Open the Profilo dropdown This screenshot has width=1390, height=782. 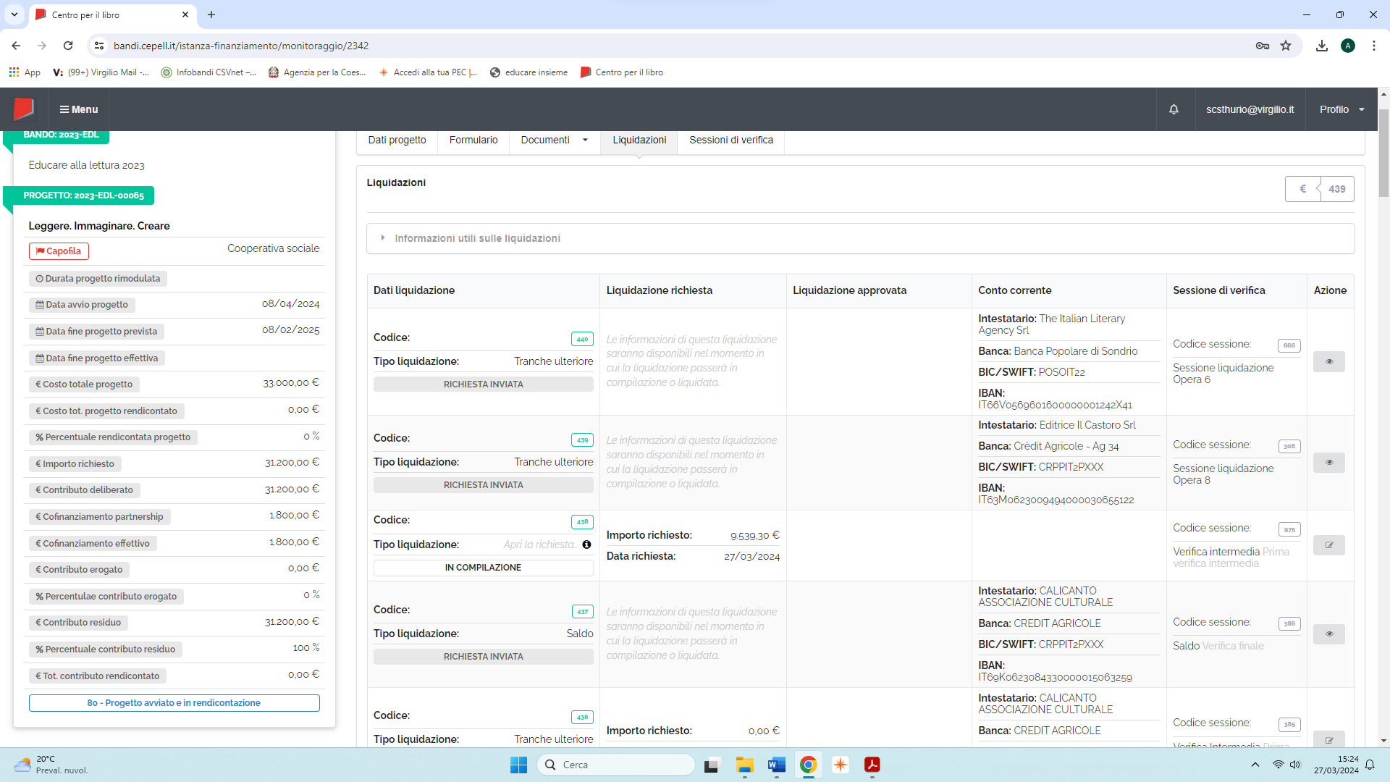pyautogui.click(x=1341, y=109)
